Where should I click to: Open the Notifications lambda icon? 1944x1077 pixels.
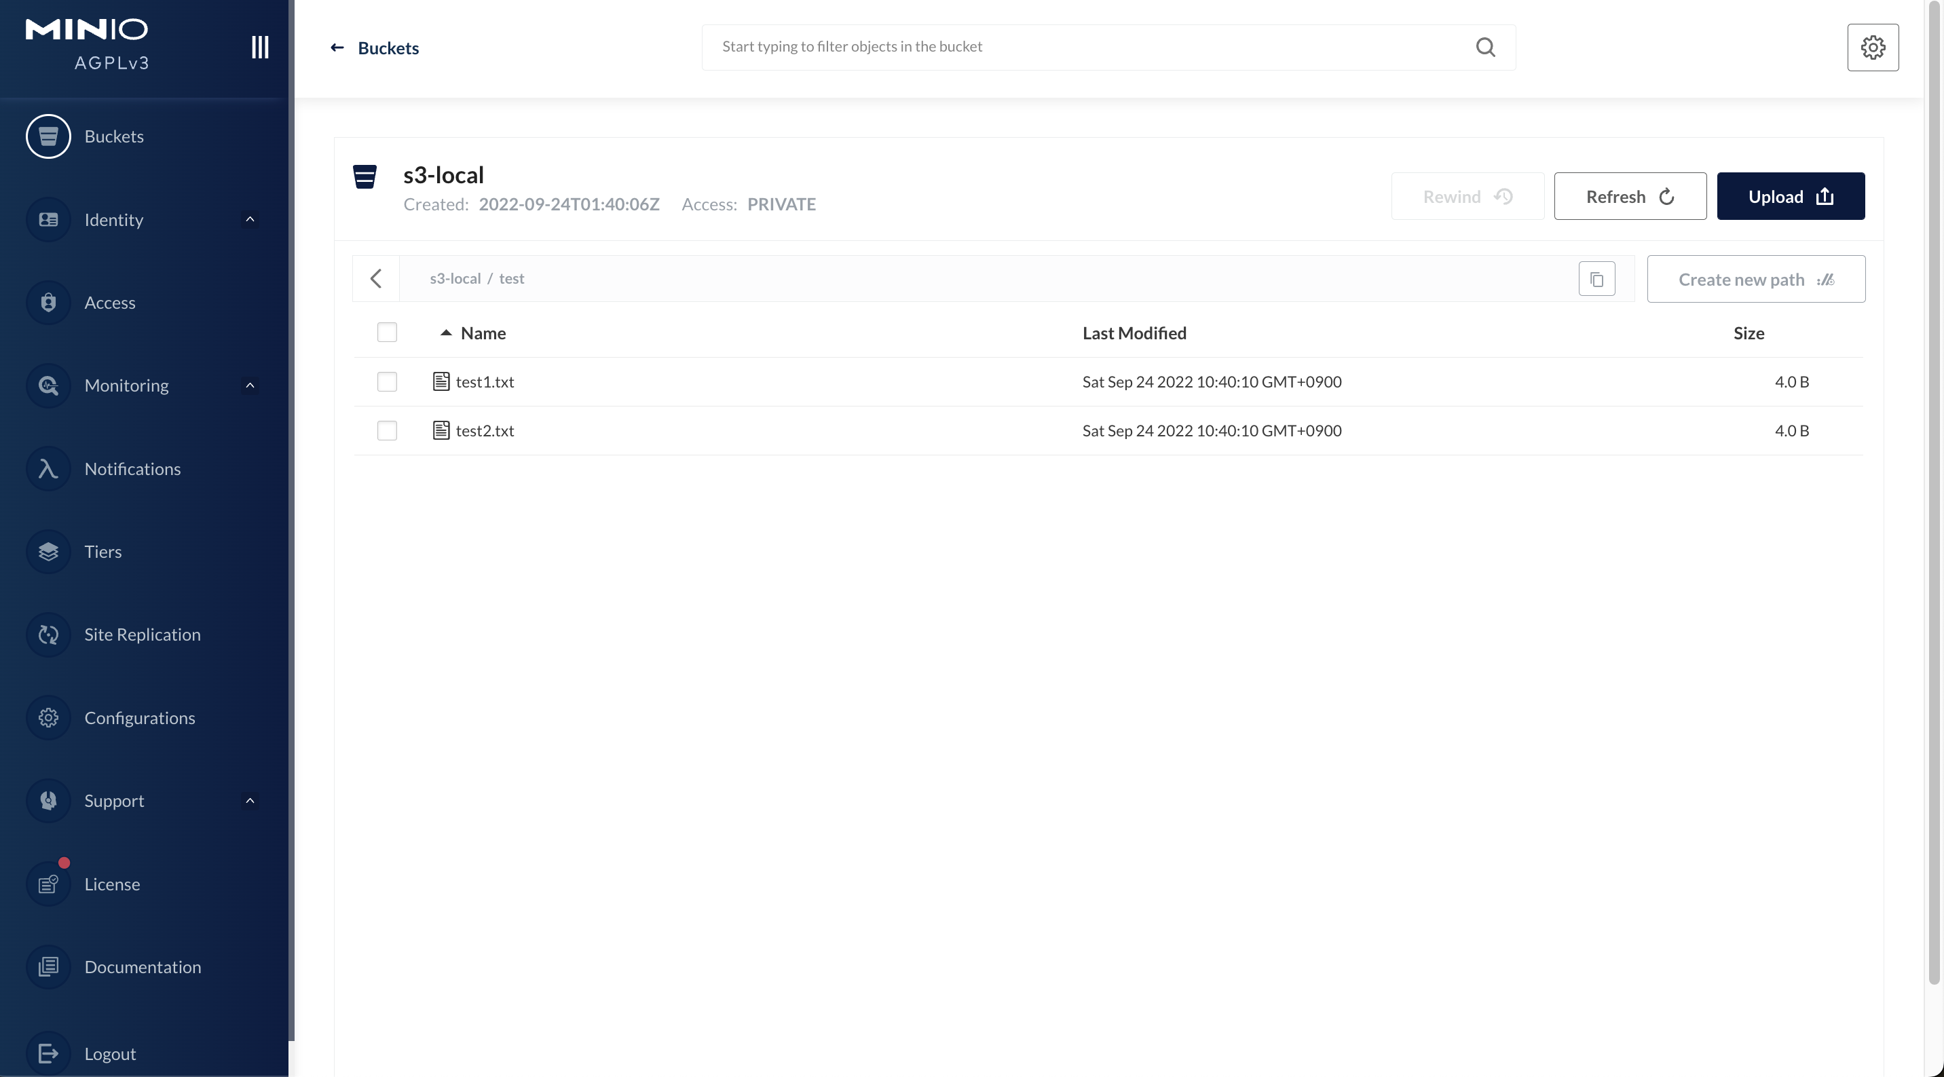48,469
